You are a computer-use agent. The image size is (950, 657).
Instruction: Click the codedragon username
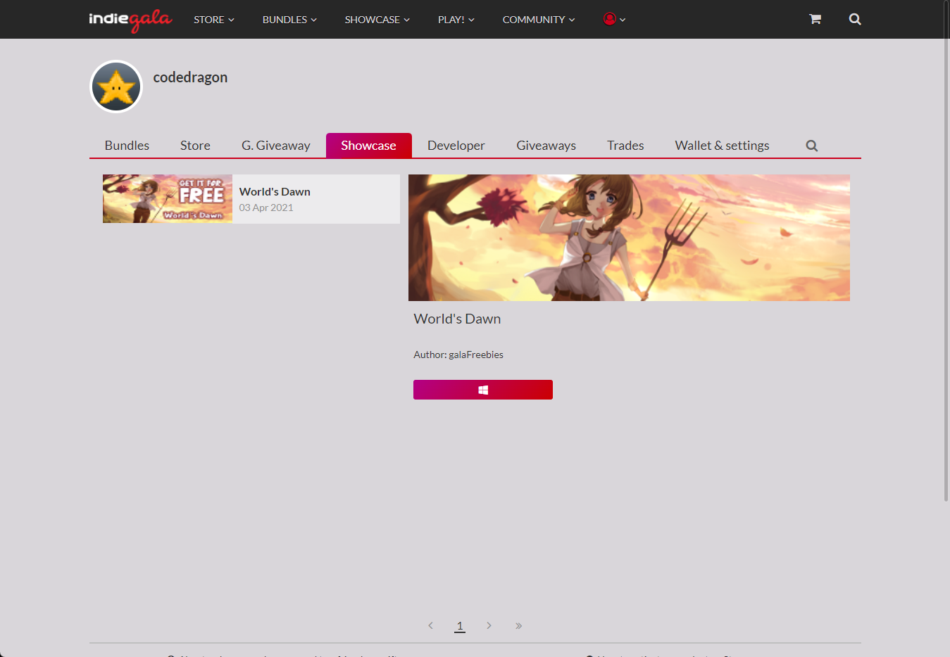190,77
